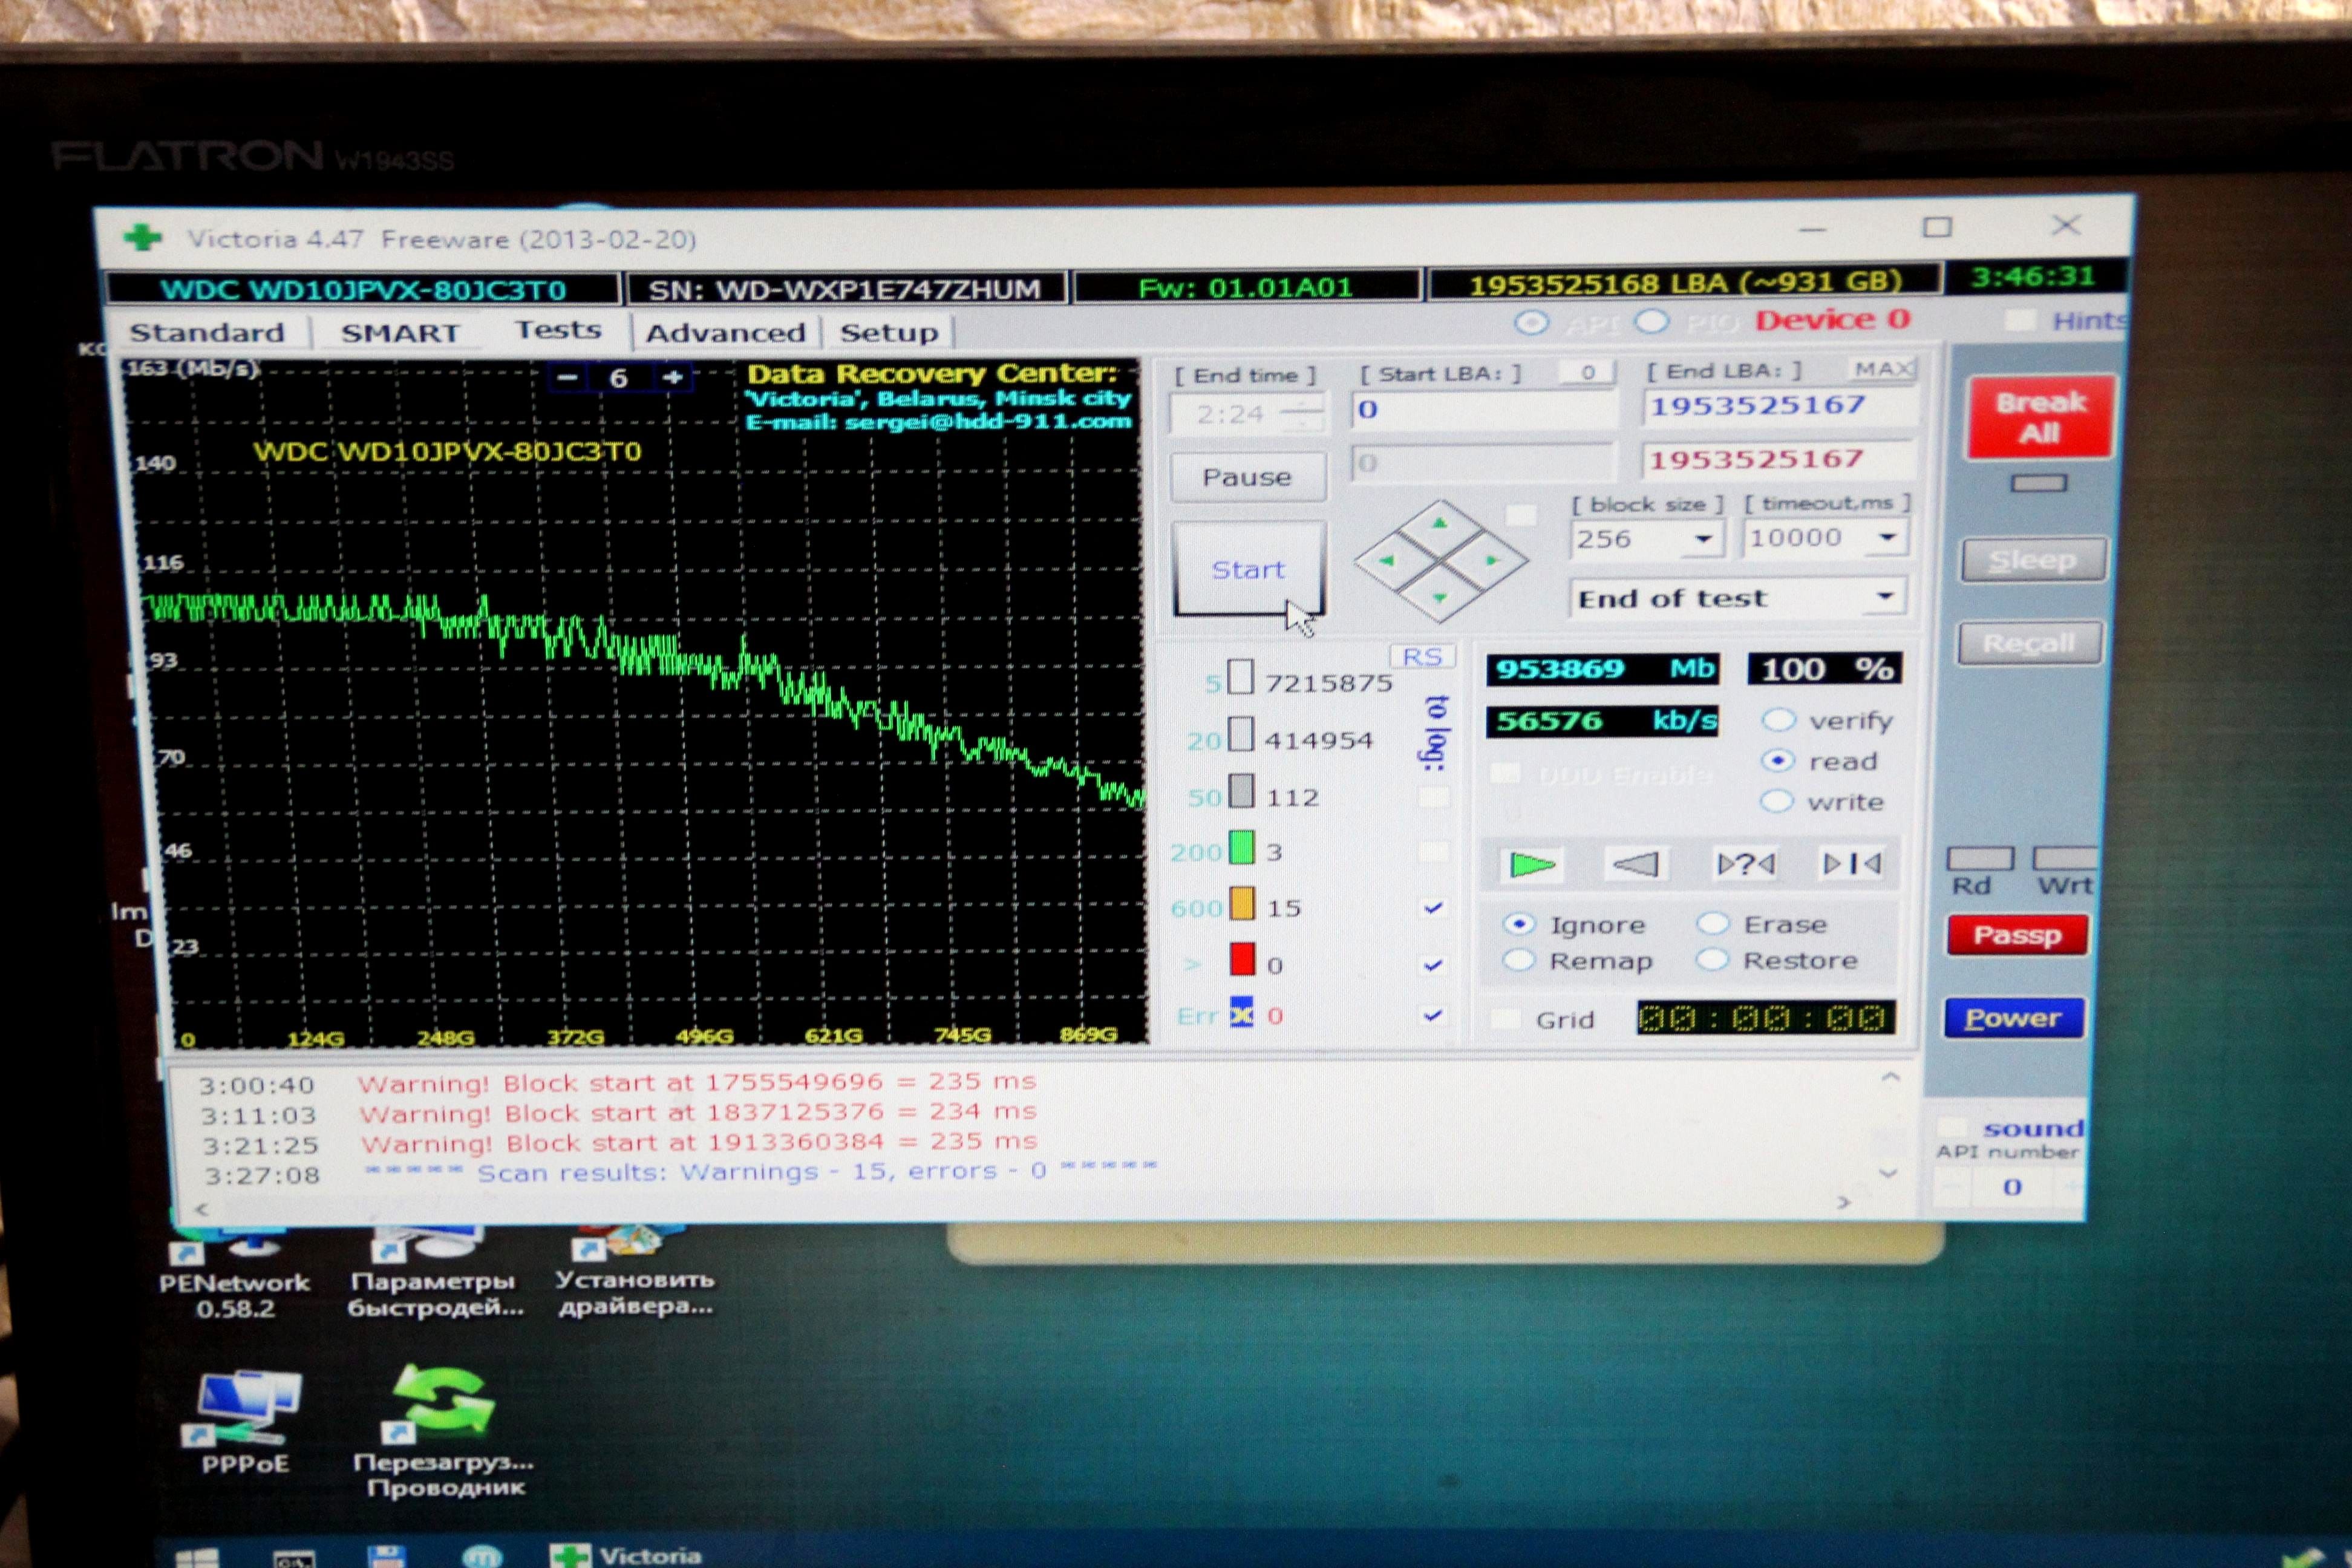Open the block size dropdown
Viewport: 2352px width, 1568px height.
(x=1702, y=539)
